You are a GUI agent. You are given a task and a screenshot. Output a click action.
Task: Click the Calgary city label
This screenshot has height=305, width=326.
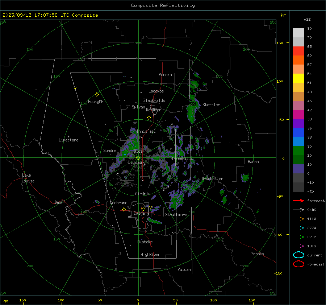141,213
